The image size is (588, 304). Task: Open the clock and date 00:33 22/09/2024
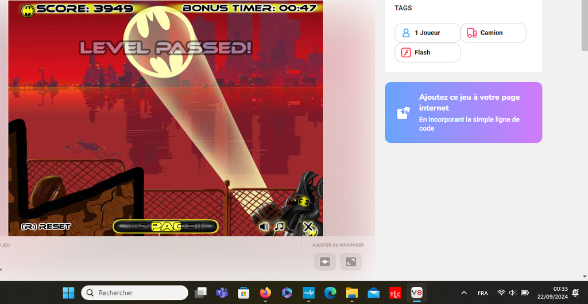point(552,293)
